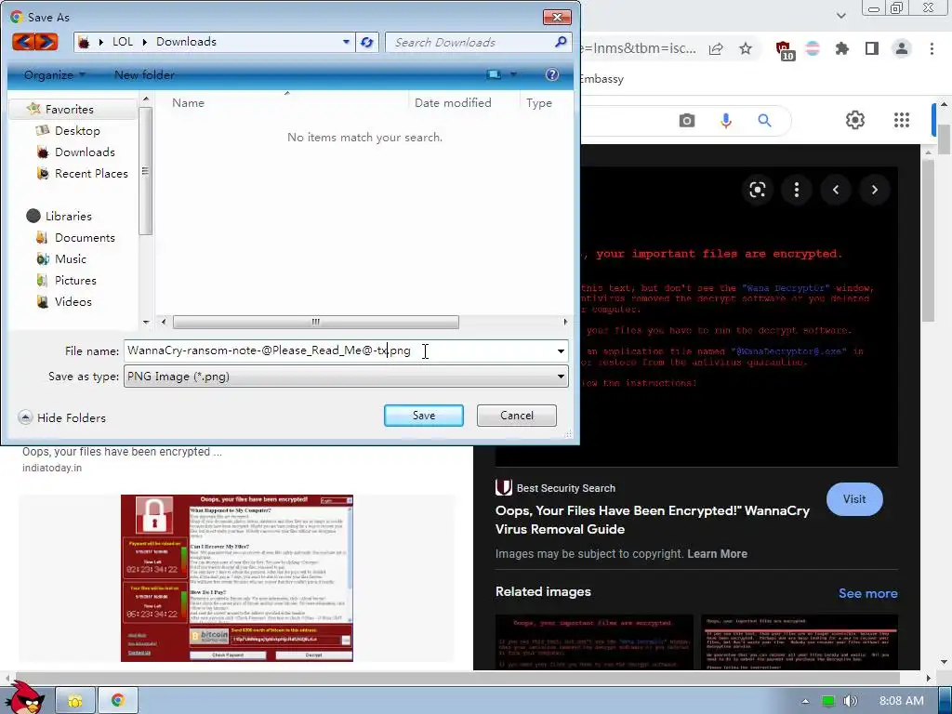Open the Documents library
Viewport: 952px width, 714px height.
(85, 237)
